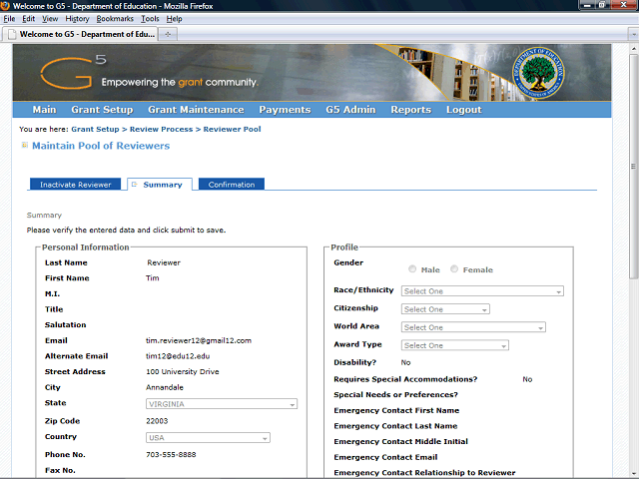This screenshot has width=639, height=479.
Task: Click the Maintain Pool of Reviewers heading
Action: point(101,146)
